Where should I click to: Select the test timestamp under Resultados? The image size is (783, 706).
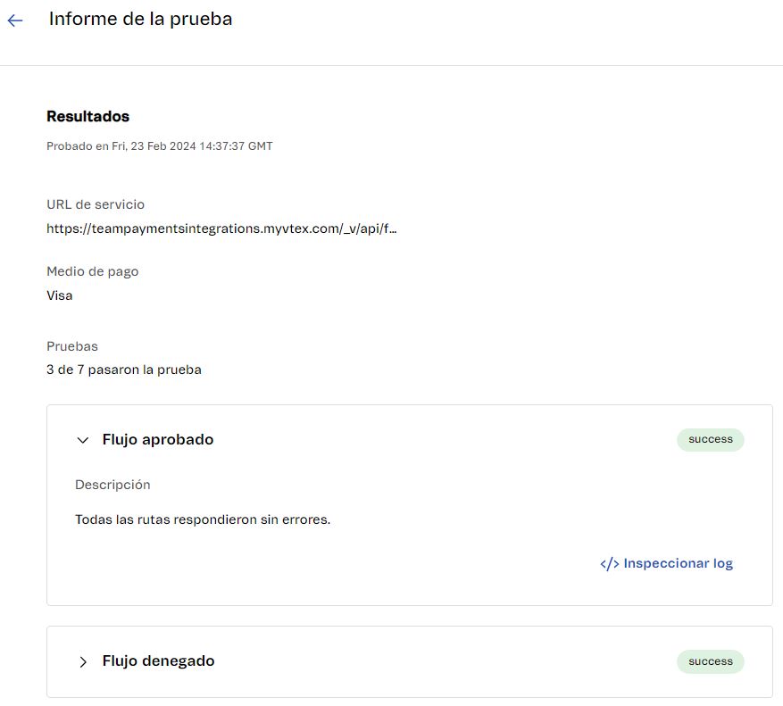pyautogui.click(x=159, y=145)
